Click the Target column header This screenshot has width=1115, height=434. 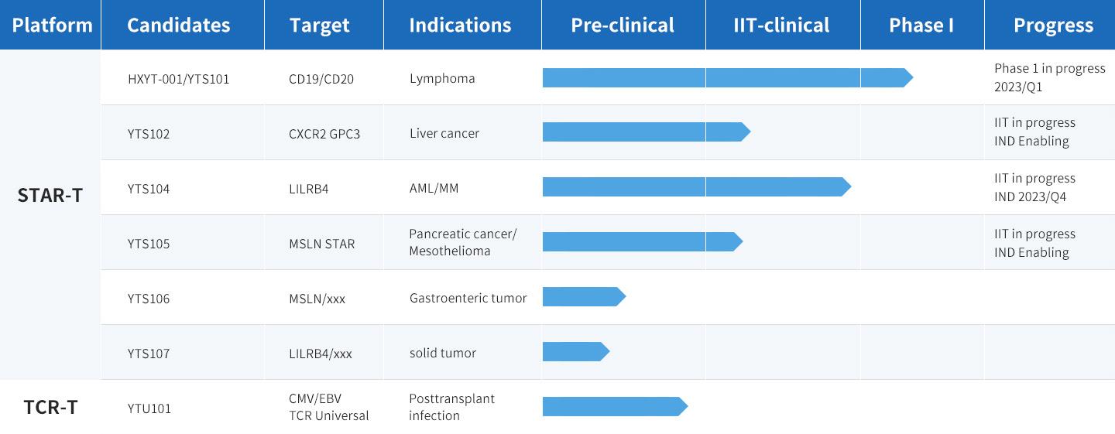[x=319, y=25]
